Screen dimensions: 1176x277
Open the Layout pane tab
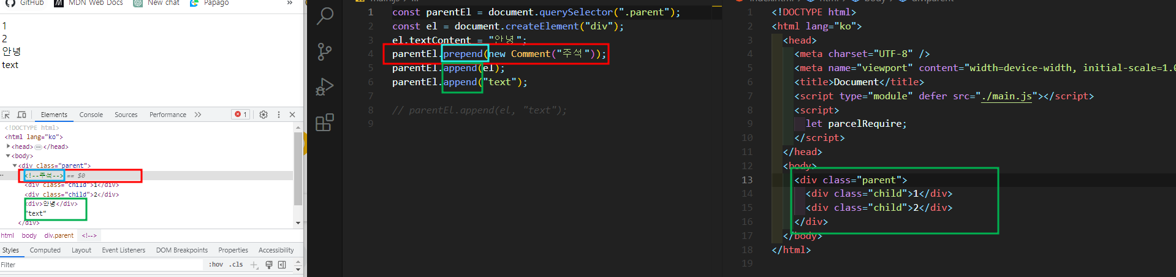81,250
